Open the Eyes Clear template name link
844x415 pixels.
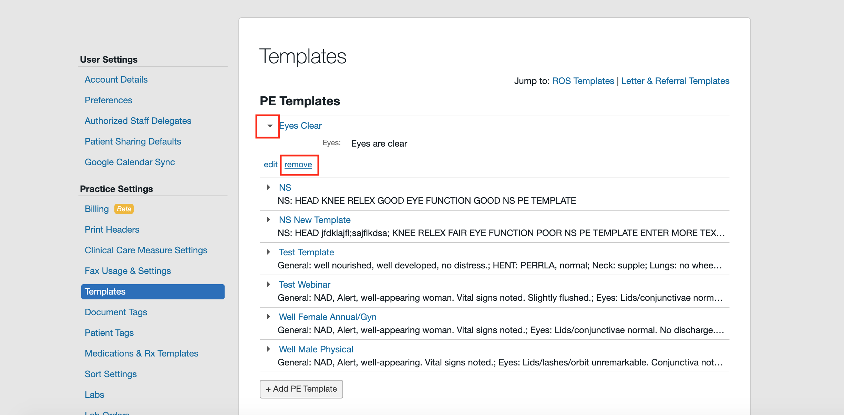click(300, 125)
